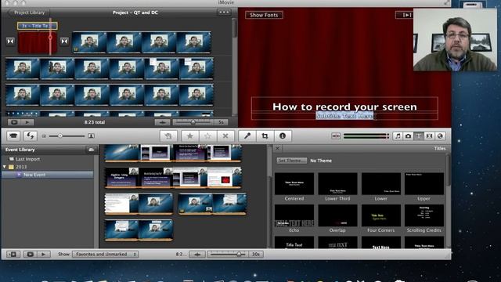Open the voiceover microphone tool
501x282 pixels.
(x=247, y=136)
